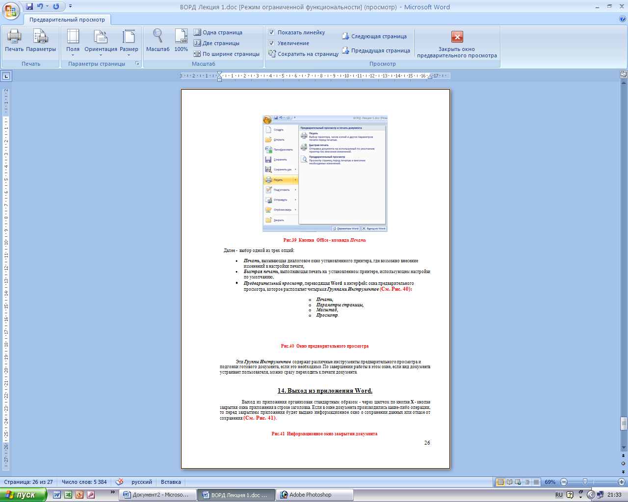Open the Undo history dropdown arrow

pyautogui.click(x=47, y=6)
